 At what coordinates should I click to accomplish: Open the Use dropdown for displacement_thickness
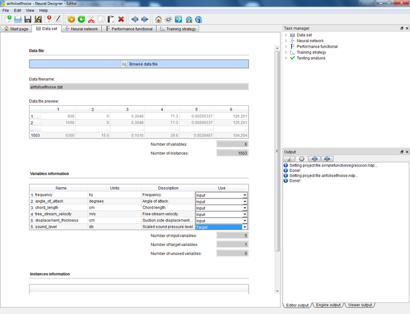245,221
